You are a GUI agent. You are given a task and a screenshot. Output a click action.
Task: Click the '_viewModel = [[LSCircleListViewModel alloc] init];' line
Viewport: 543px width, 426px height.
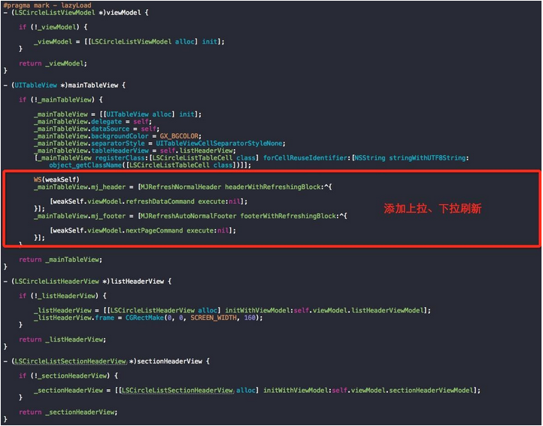pyautogui.click(x=129, y=41)
